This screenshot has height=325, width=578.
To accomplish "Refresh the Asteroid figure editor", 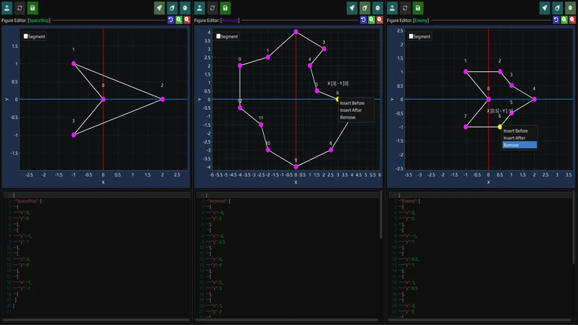I will tap(212, 8).
